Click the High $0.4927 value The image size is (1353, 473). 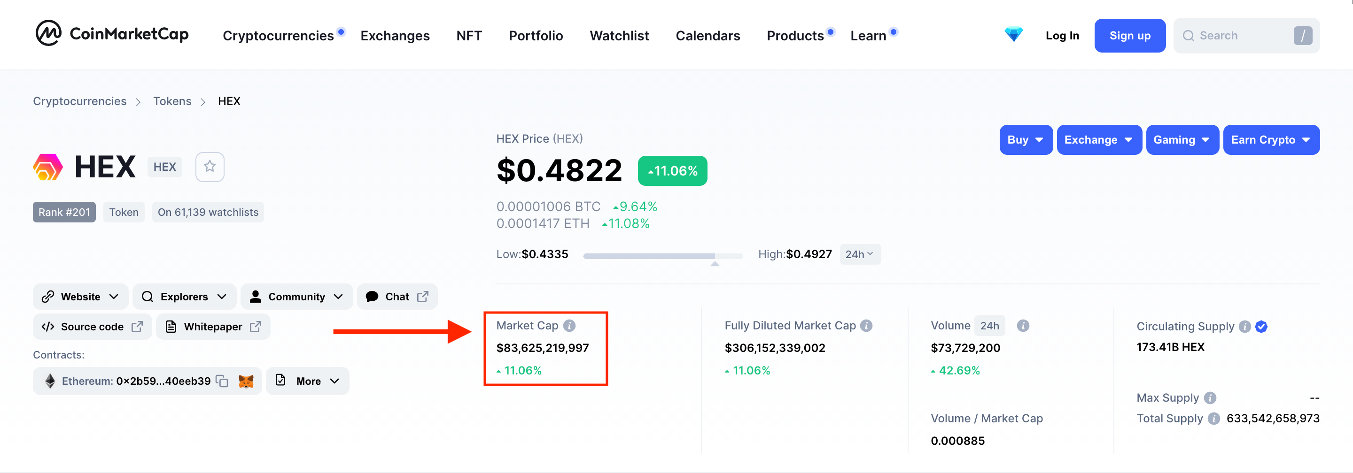pyautogui.click(x=809, y=254)
